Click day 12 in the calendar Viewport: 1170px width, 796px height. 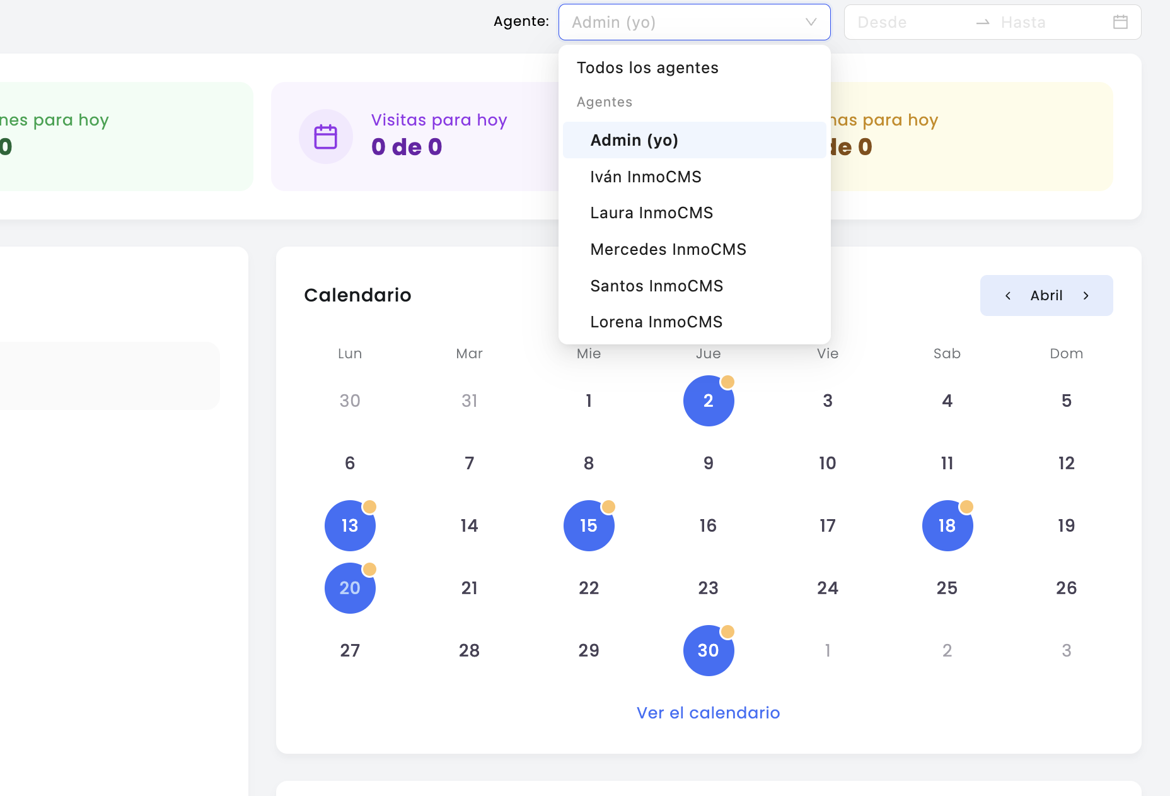coord(1067,463)
